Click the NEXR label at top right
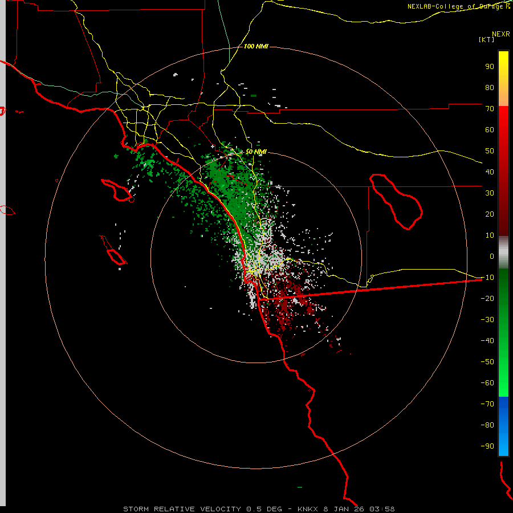This screenshot has width=513, height=513. point(501,34)
